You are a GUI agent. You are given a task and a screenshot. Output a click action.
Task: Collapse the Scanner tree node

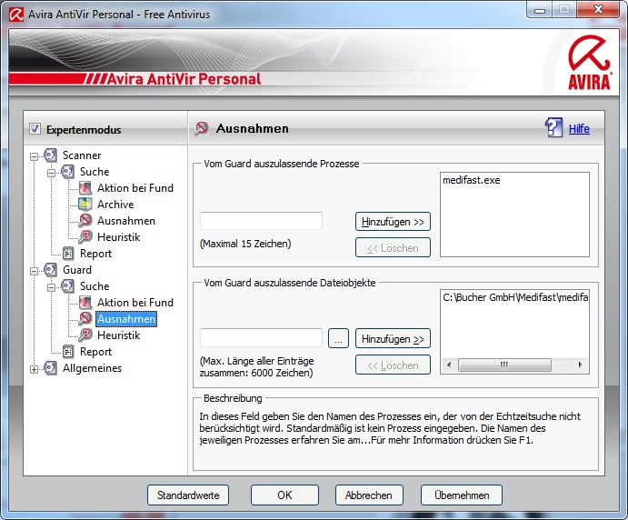tap(34, 155)
